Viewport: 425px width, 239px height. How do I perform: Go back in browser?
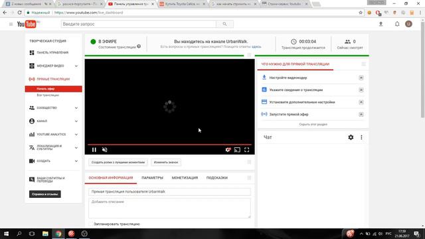5,13
